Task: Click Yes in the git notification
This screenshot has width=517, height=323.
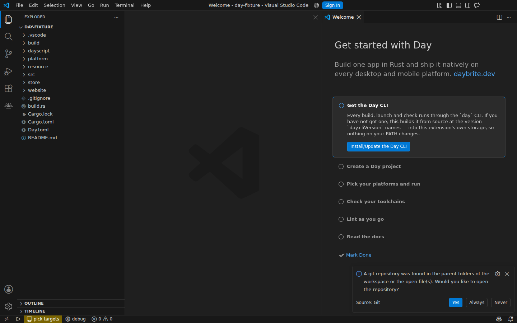Action: [x=456, y=303]
